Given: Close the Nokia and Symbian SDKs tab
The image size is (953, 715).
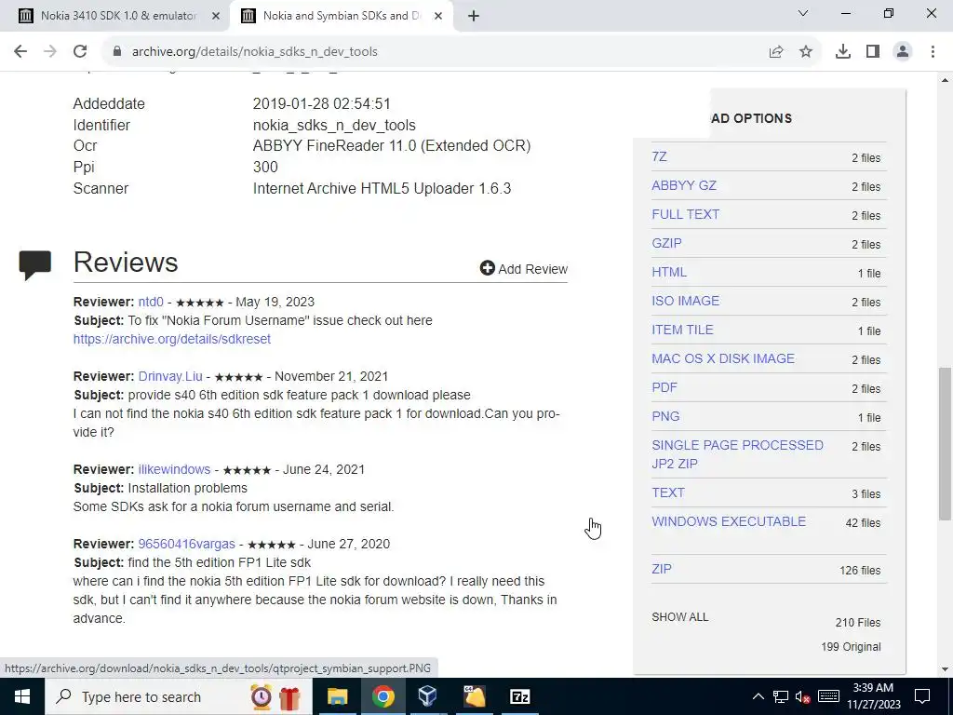Looking at the screenshot, I should pyautogui.click(x=438, y=17).
